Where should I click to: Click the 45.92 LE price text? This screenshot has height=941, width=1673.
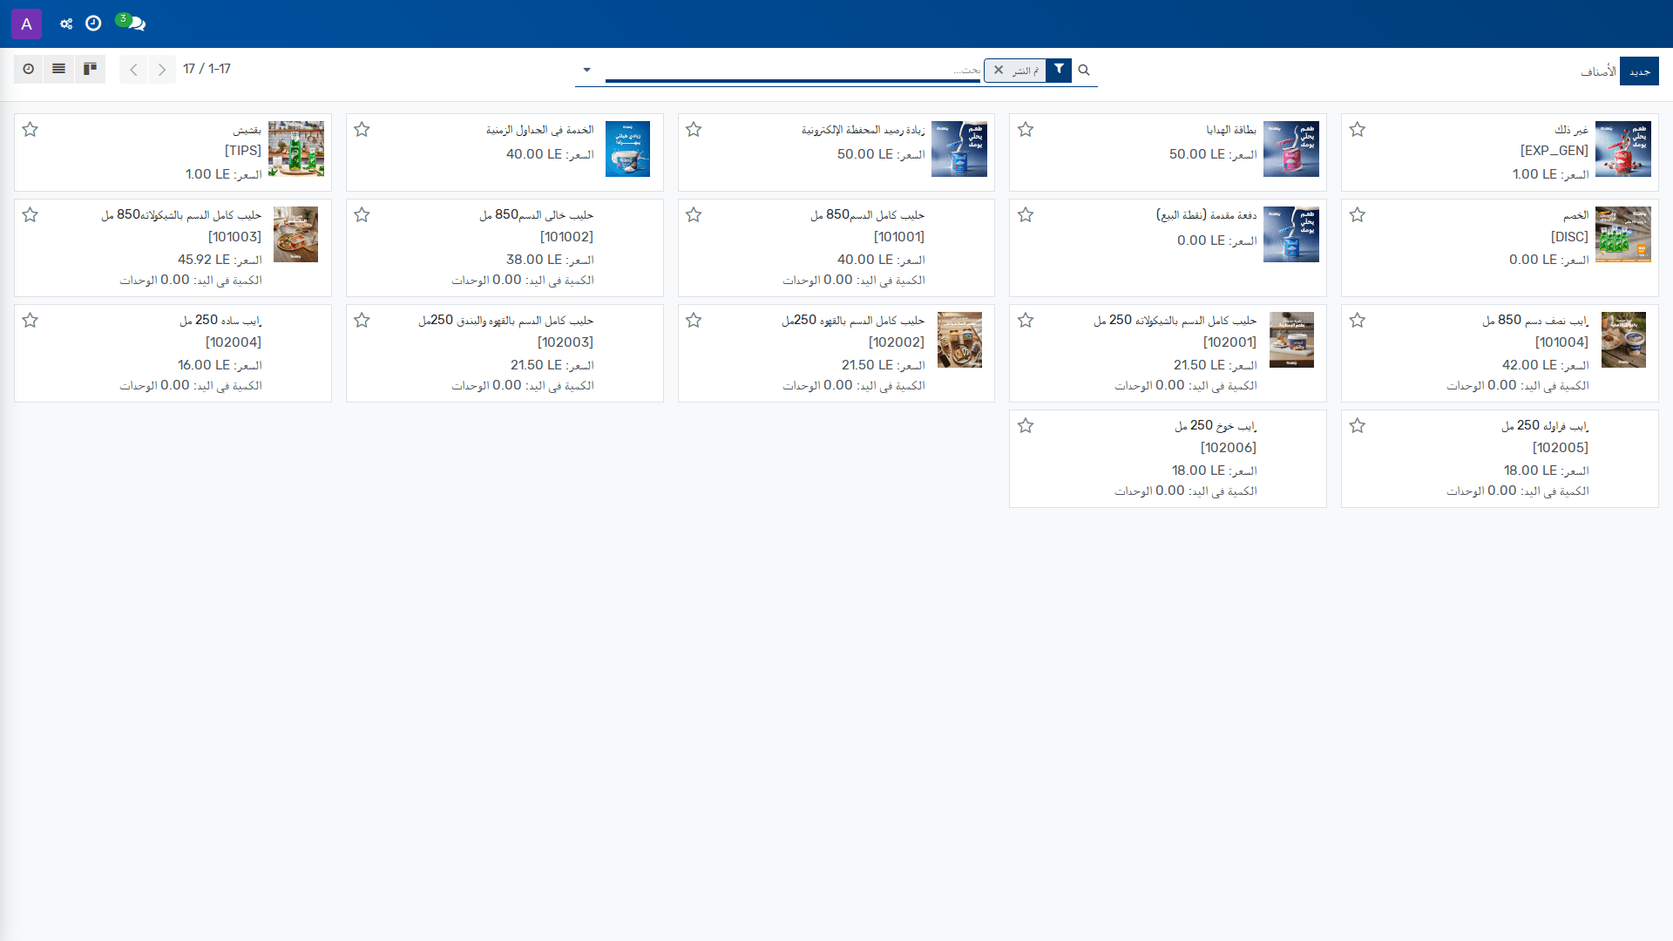point(204,260)
